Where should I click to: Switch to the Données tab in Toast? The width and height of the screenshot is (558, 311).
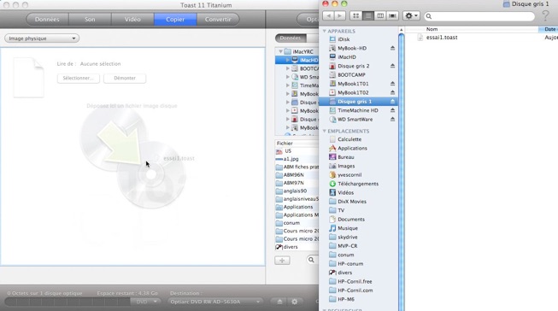(x=47, y=19)
